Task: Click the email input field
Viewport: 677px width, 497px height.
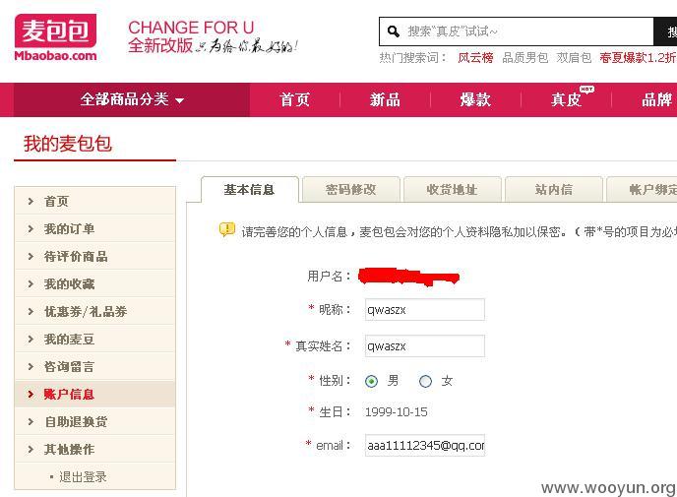Action: pos(425,445)
